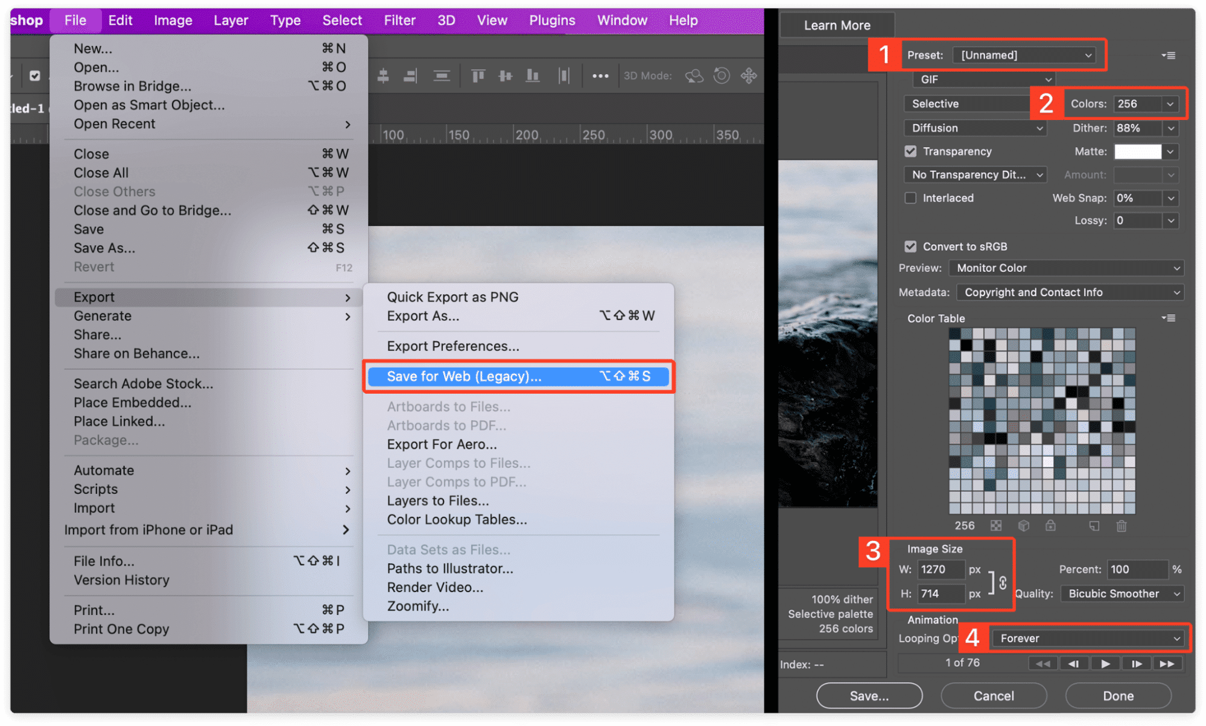Click the align vertical centers icon
The width and height of the screenshot is (1206, 726).
[x=506, y=76]
